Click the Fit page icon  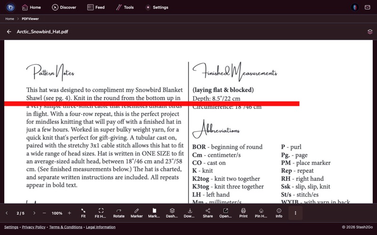click(x=83, y=212)
